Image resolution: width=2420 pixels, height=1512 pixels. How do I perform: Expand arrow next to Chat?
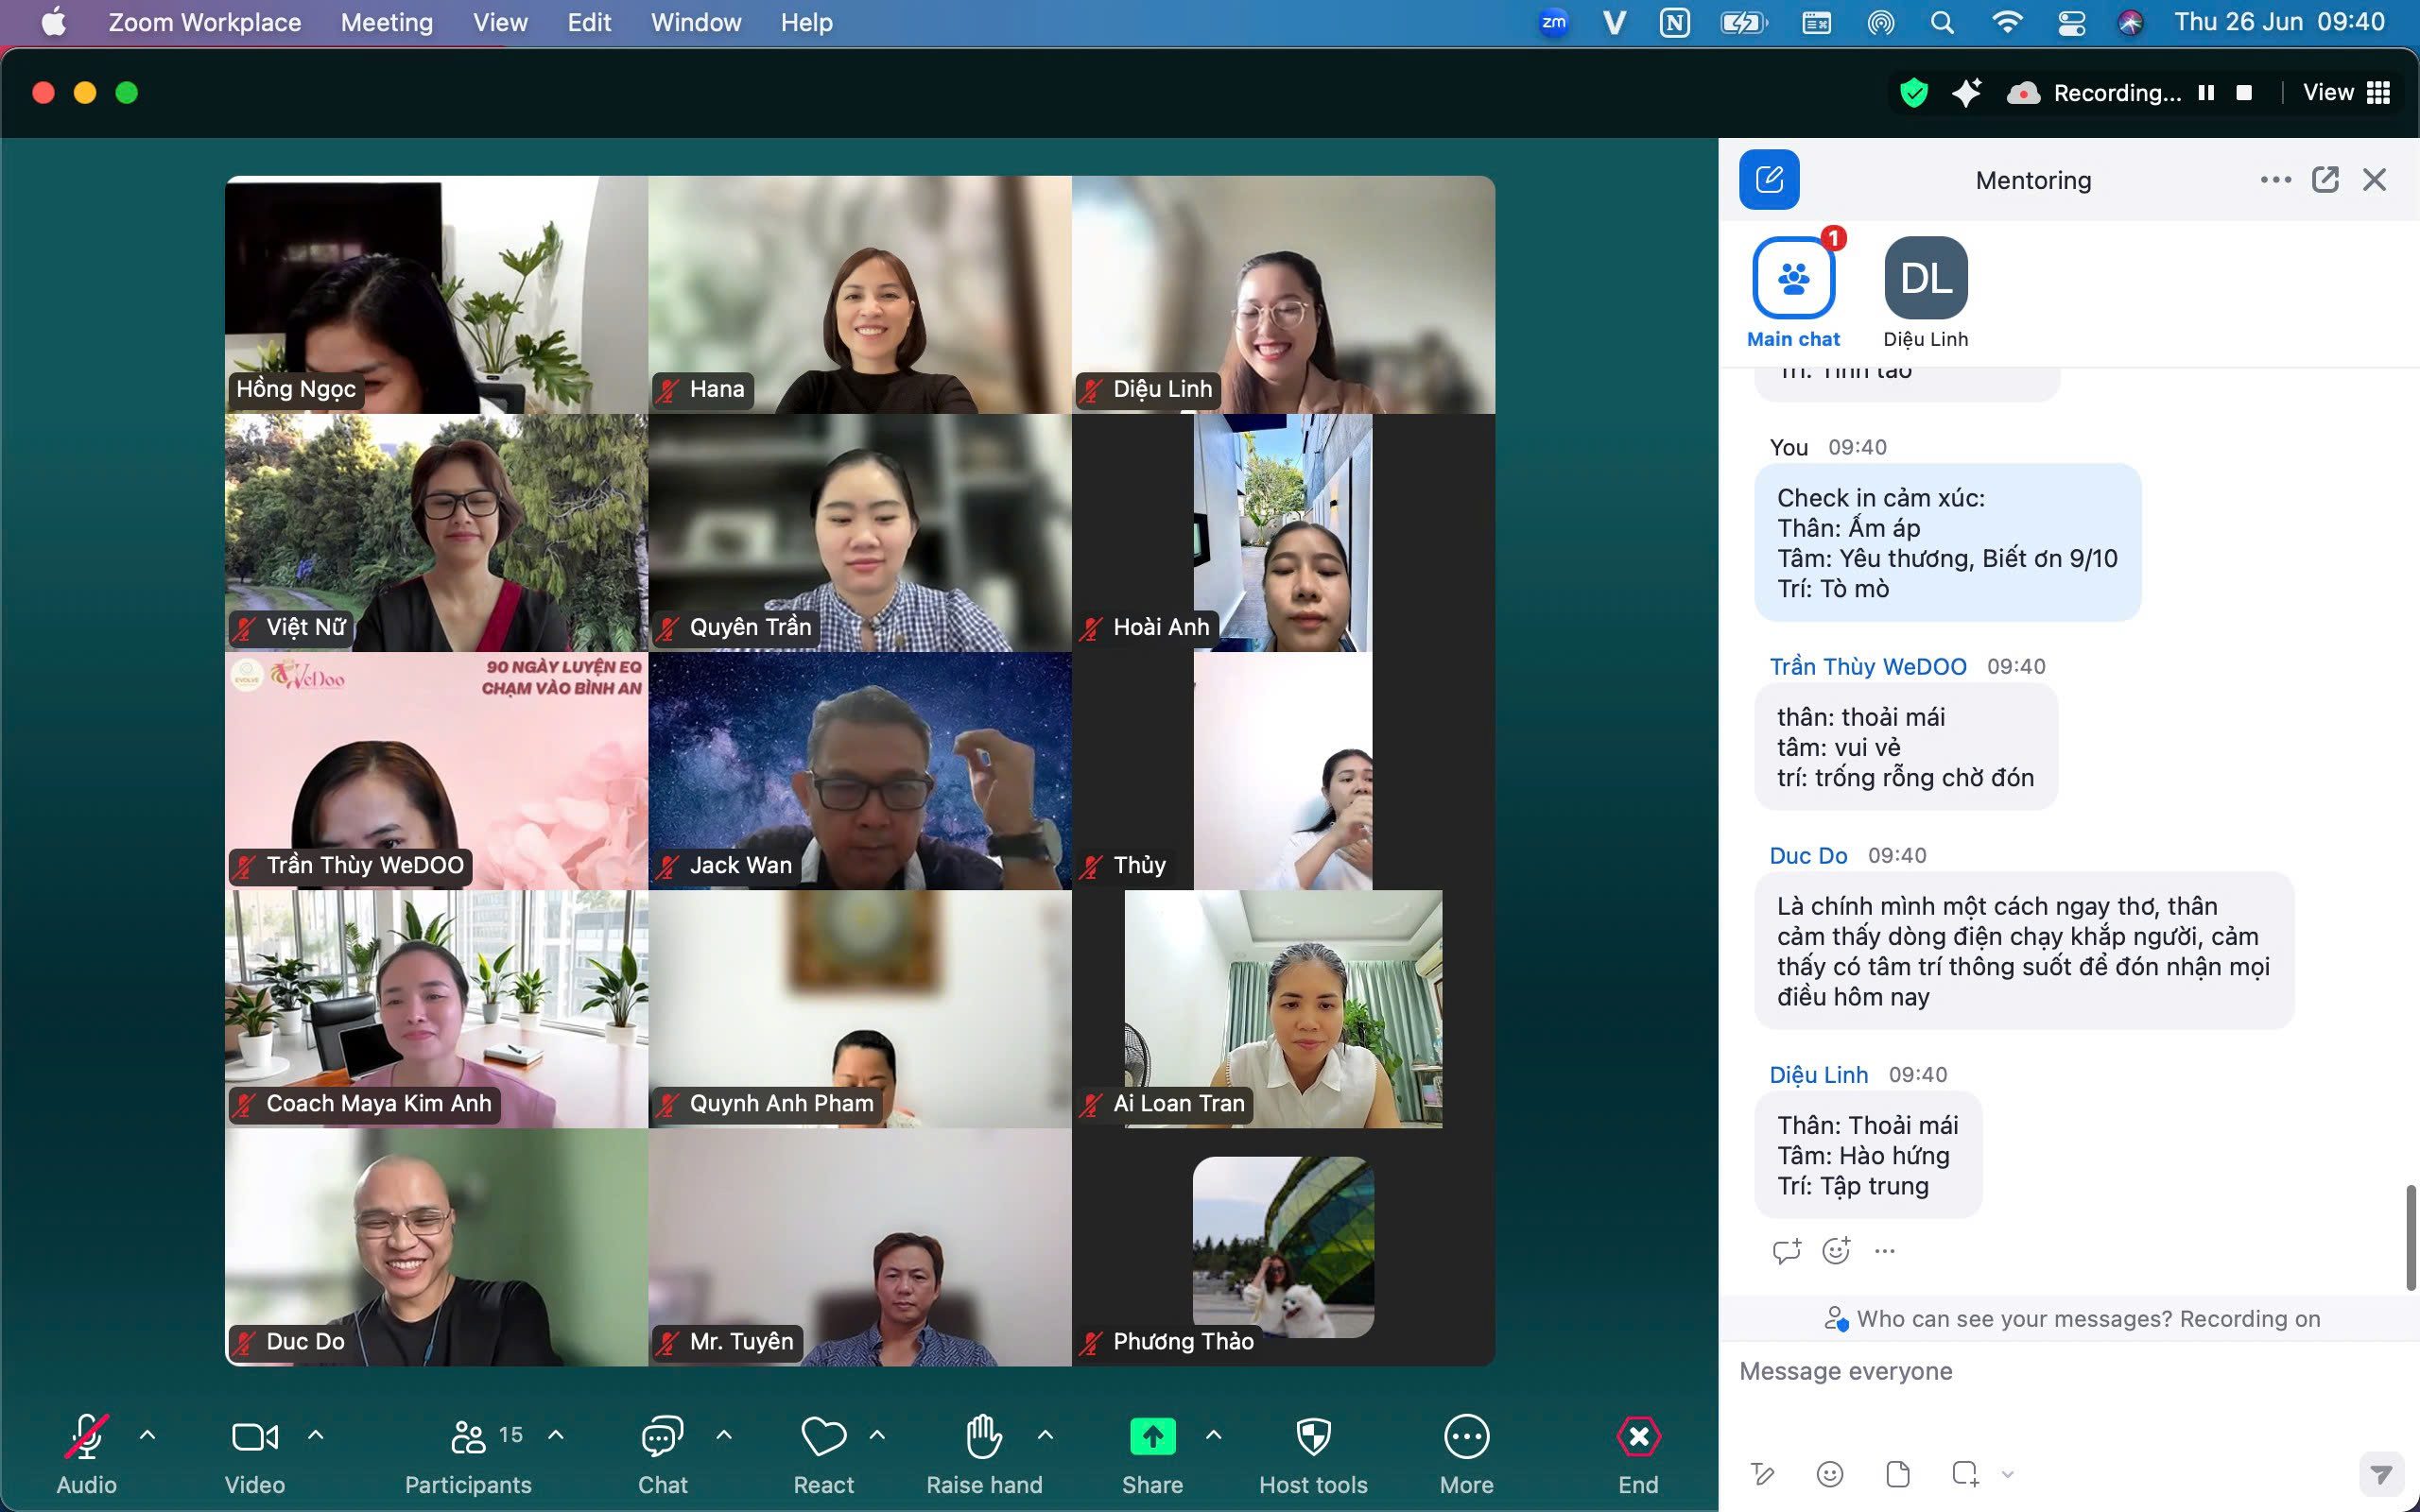(724, 1435)
